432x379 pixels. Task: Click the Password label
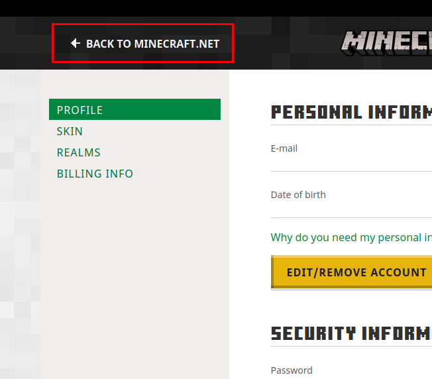point(292,370)
